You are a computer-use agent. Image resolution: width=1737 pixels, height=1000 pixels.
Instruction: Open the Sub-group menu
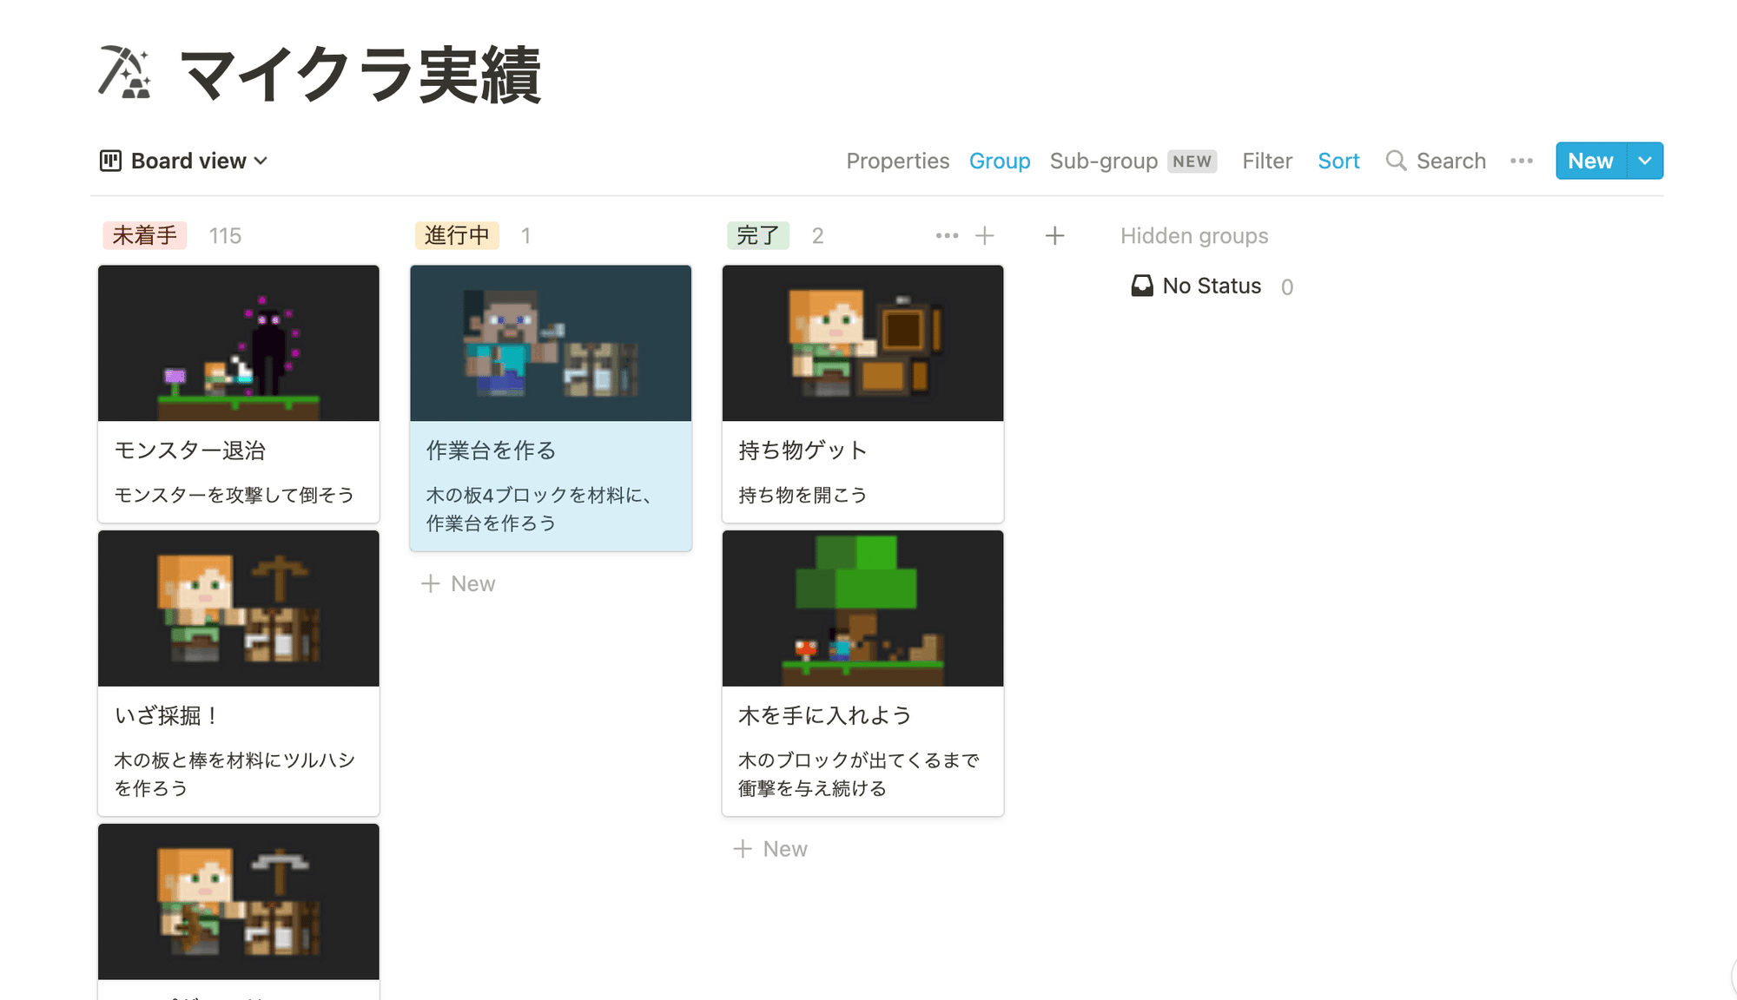coord(1103,161)
